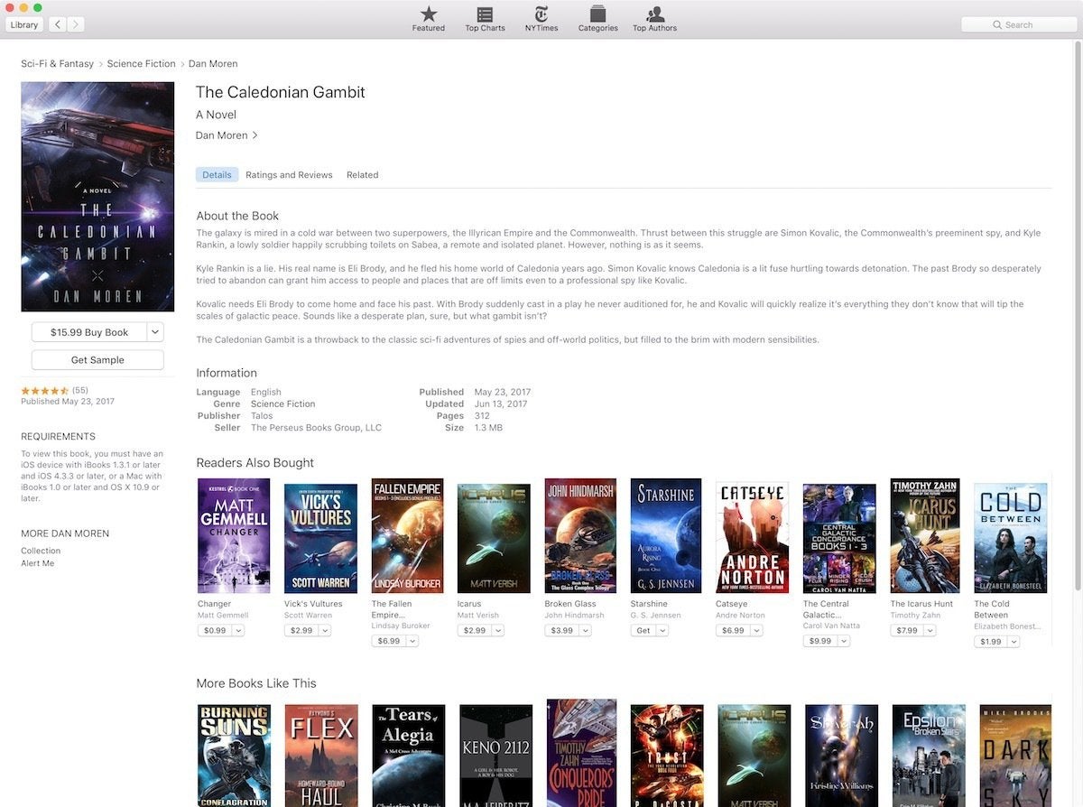This screenshot has width=1083, height=807.
Task: Click the Dark book cover by Mike Brooks
Action: (x=1015, y=756)
